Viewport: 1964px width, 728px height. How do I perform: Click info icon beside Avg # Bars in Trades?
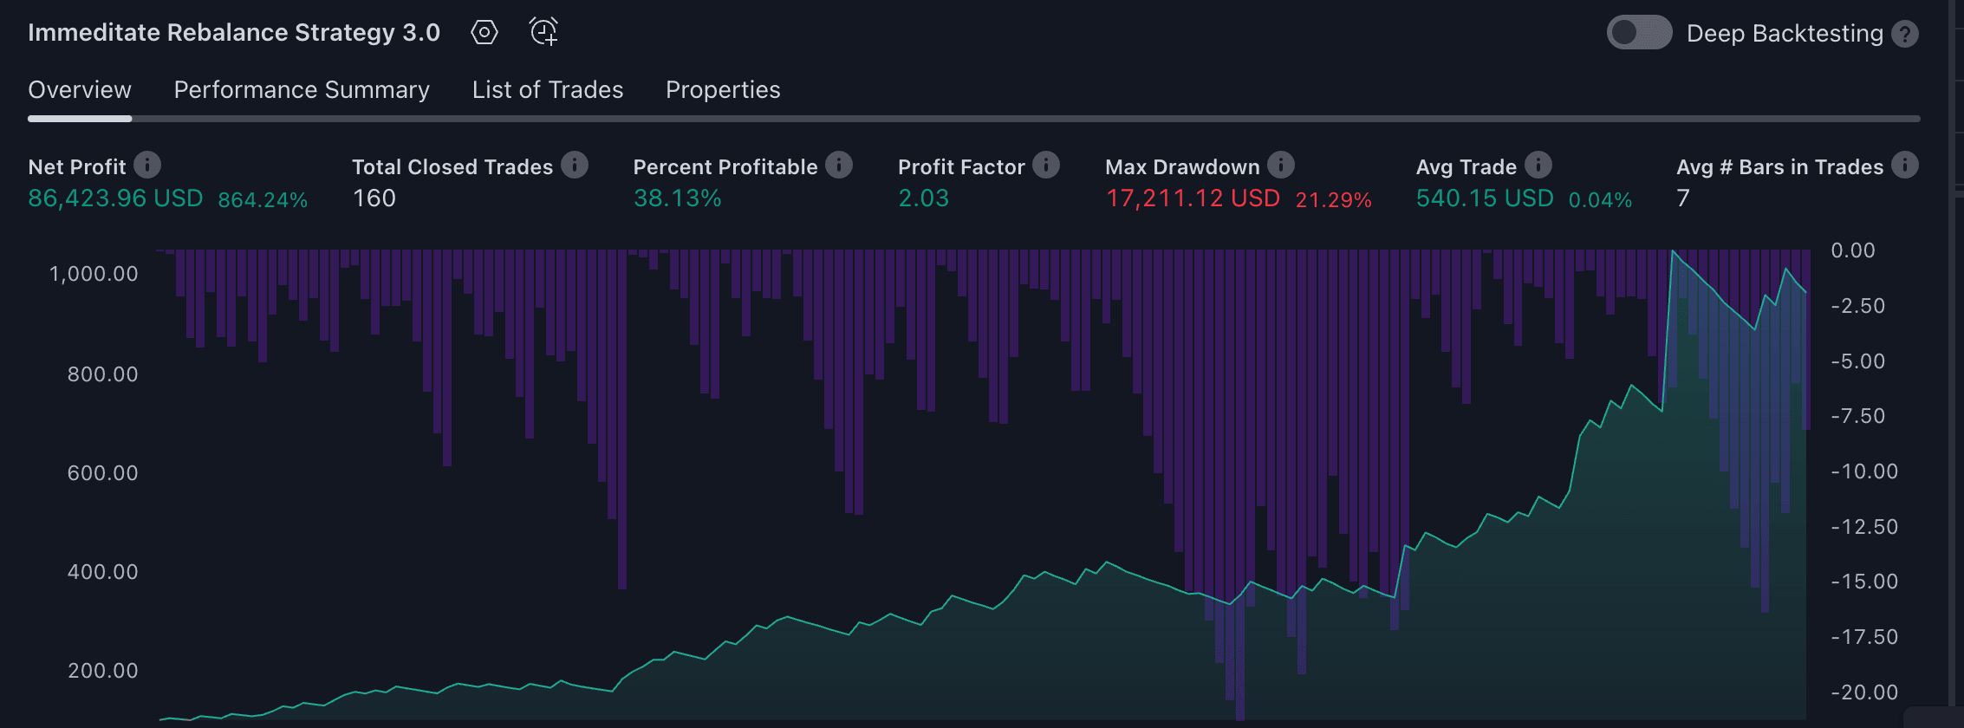point(1905,165)
